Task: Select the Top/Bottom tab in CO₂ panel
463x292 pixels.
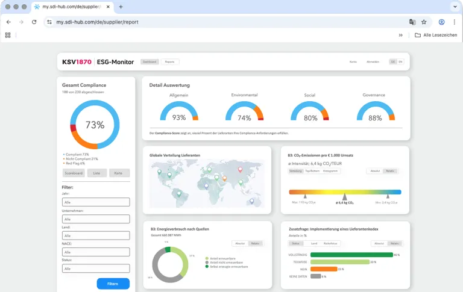Action: pyautogui.click(x=313, y=171)
